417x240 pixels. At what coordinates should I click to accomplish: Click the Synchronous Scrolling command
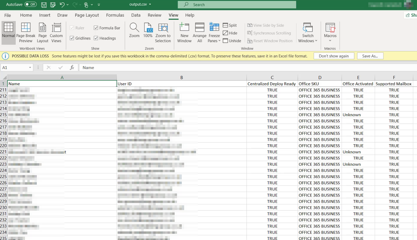pos(269,33)
